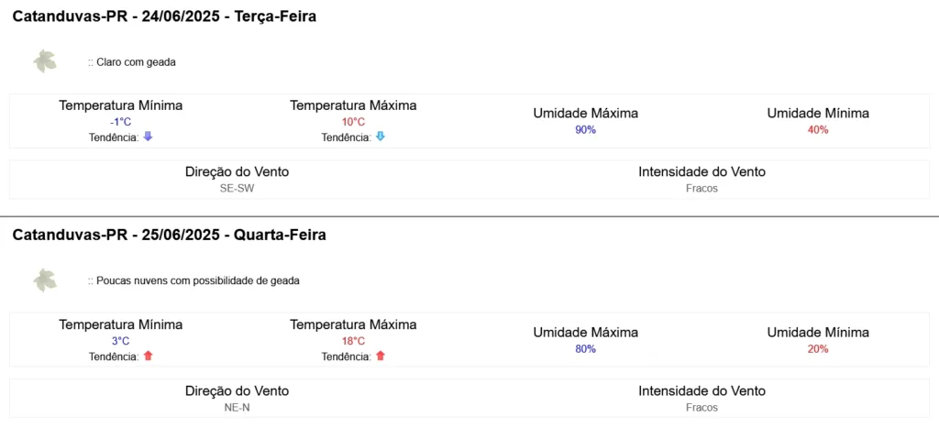Image resolution: width=939 pixels, height=428 pixels.
Task: Click the red up arrow under 3°C
Action: click(x=148, y=356)
